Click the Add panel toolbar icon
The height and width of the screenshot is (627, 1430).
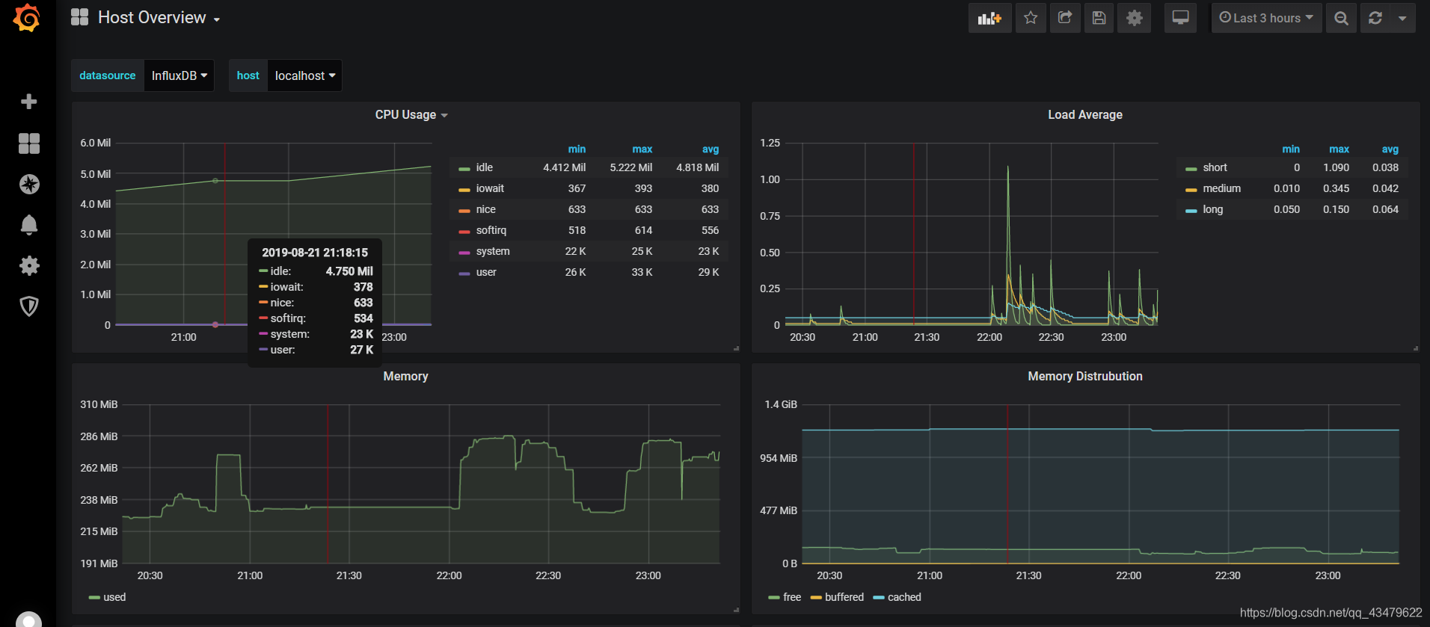pyautogui.click(x=989, y=18)
